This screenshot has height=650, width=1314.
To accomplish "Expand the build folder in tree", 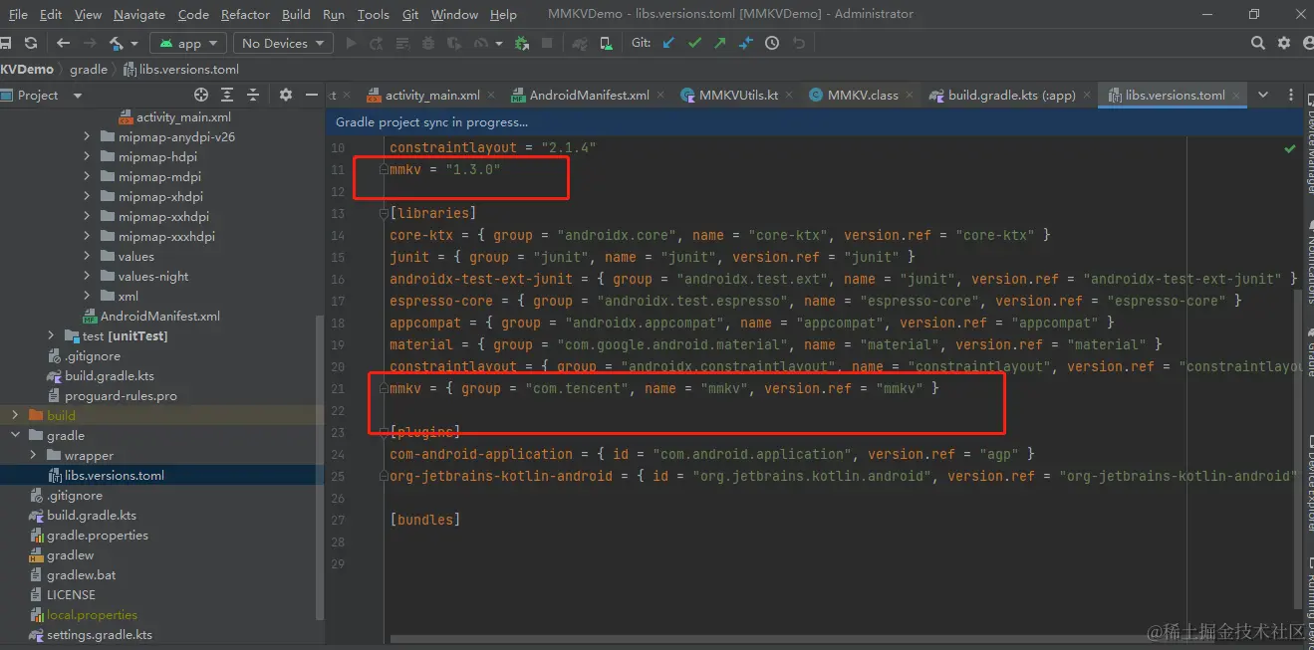I will coord(15,415).
